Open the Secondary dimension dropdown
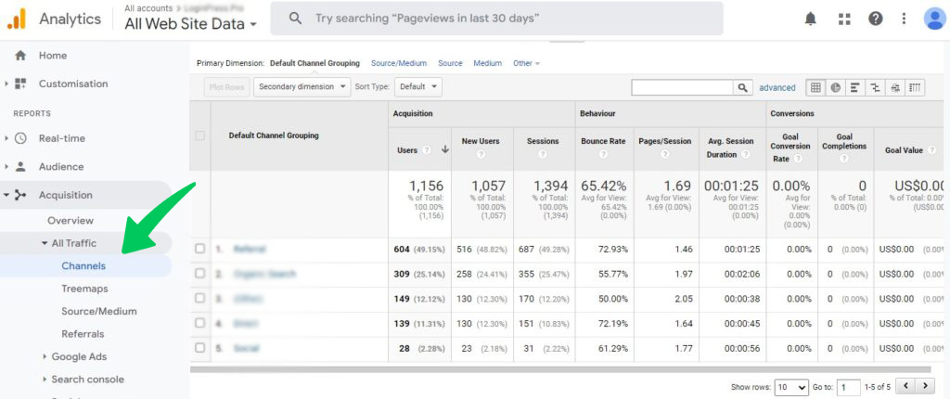The image size is (950, 399). 302,87
